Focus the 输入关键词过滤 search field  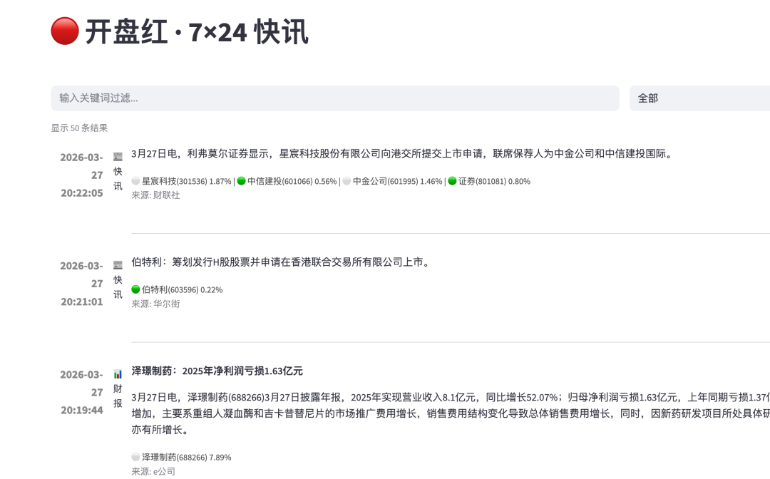pyautogui.click(x=335, y=98)
